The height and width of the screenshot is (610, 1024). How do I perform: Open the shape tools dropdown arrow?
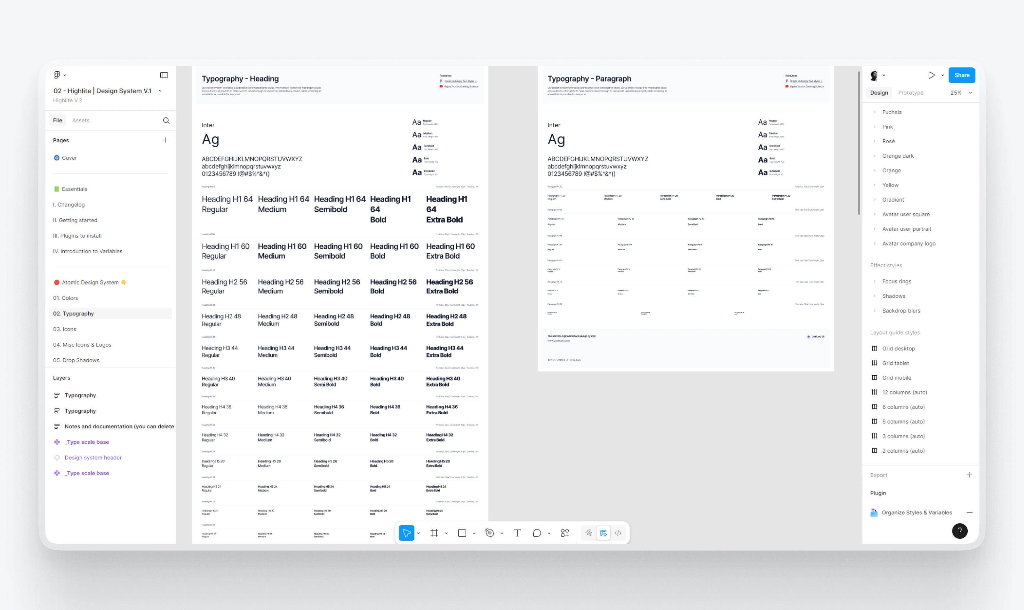coord(474,533)
